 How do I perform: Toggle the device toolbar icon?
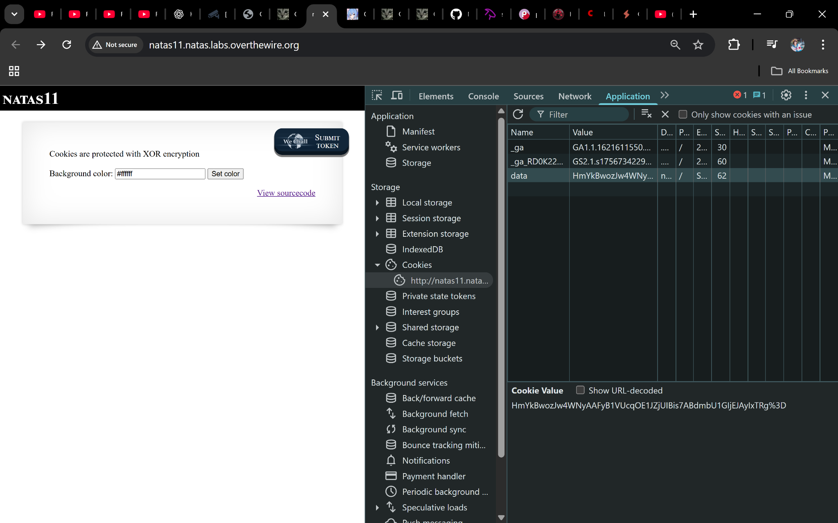(396, 96)
